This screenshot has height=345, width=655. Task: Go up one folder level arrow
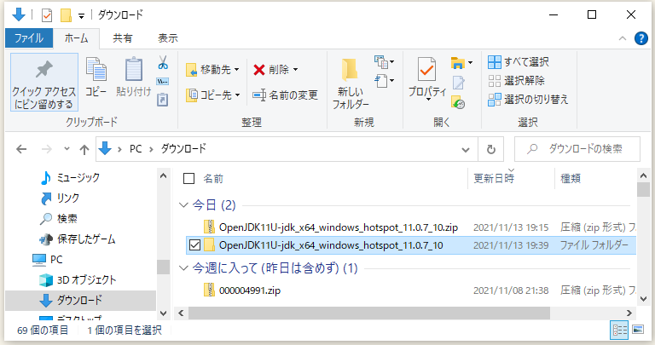pyautogui.click(x=84, y=149)
